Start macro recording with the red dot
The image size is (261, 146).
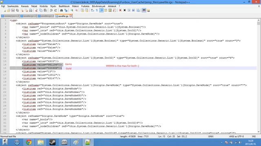tap(120, 11)
